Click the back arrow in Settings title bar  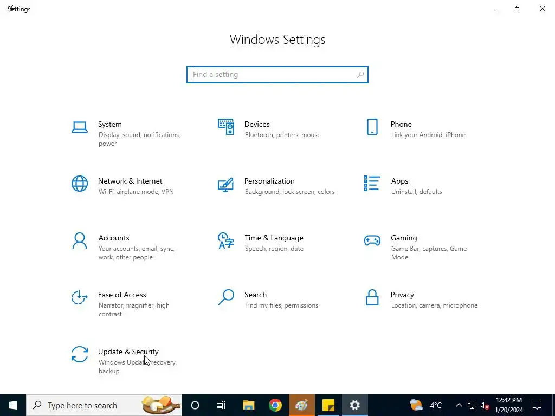pos(11,8)
